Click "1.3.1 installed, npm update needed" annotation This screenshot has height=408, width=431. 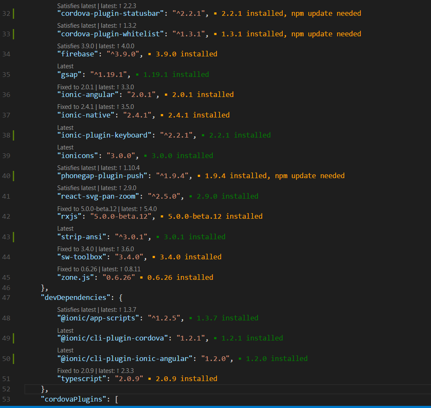(291, 34)
